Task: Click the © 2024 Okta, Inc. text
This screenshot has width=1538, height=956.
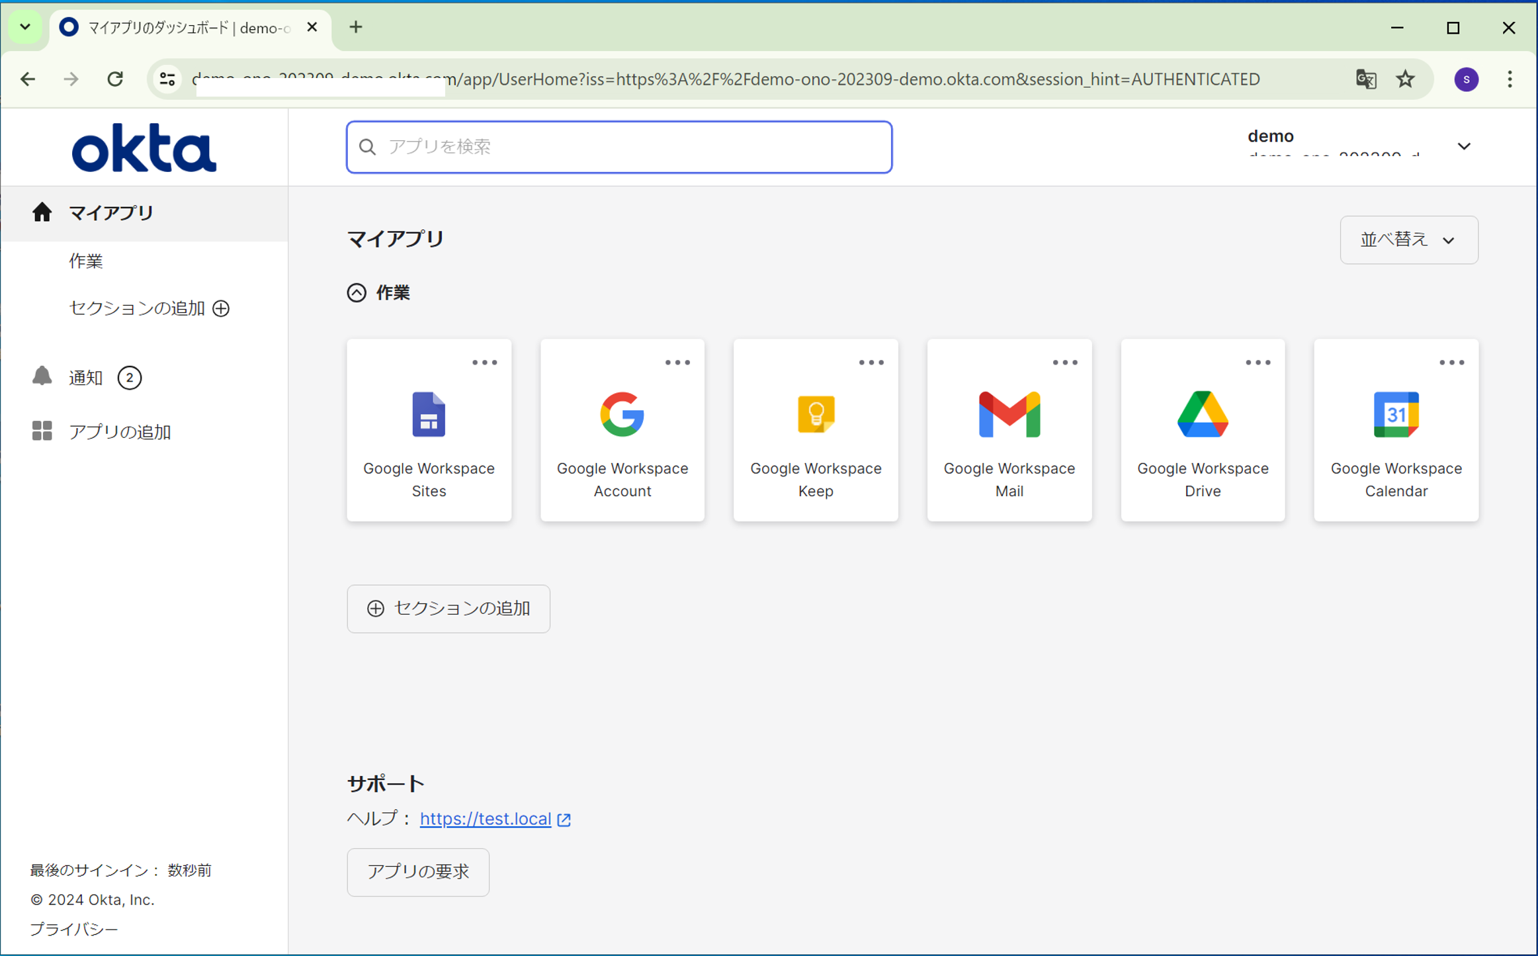Action: tap(93, 900)
